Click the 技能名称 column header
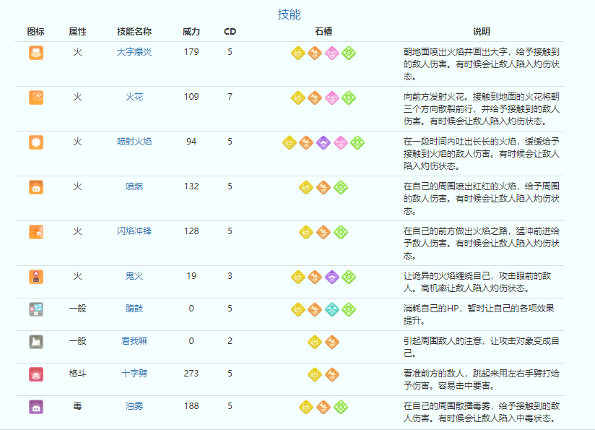The image size is (595, 430). [134, 32]
